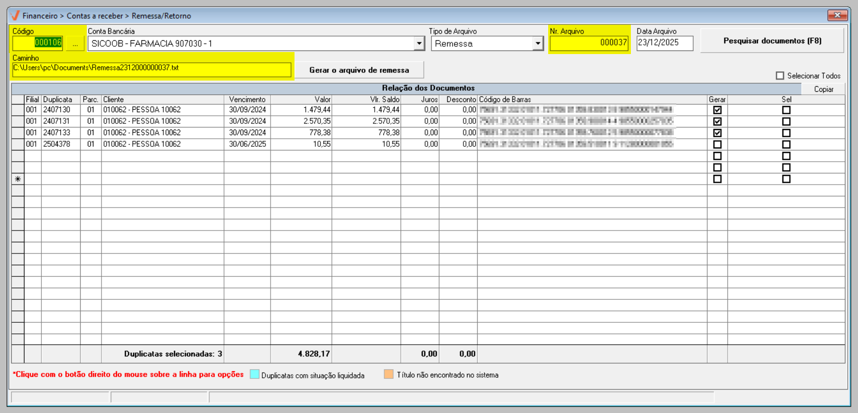Uncheck Gerar for duplicata 2407133

click(x=717, y=133)
